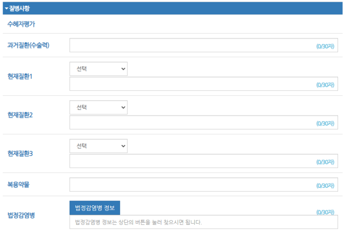Click the 법정감염병 정보 button
This screenshot has height=231, width=345.
(95, 207)
